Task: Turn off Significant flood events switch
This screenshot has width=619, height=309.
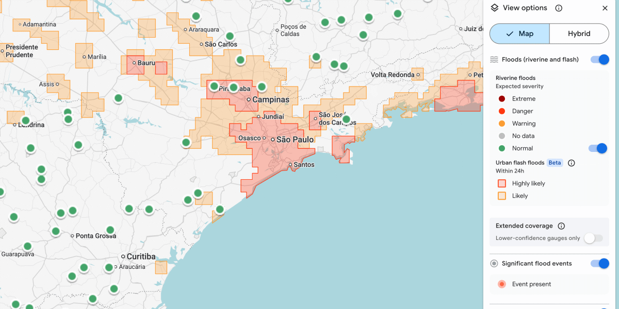Action: point(599,264)
